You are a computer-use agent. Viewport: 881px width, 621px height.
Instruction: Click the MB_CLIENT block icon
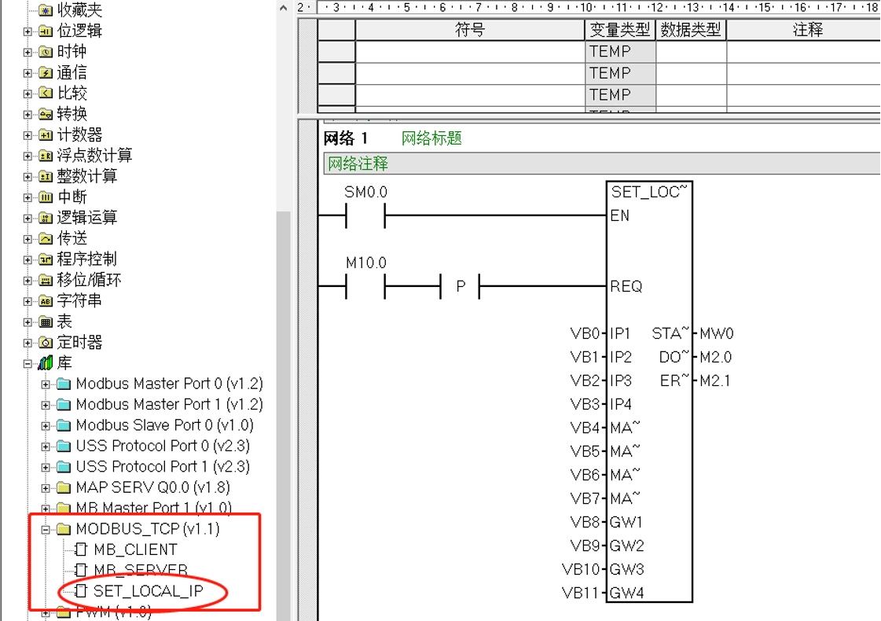coord(80,549)
